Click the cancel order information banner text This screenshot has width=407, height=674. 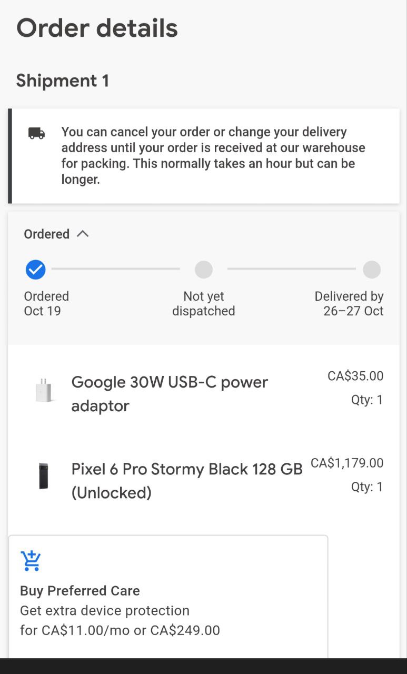pyautogui.click(x=213, y=155)
